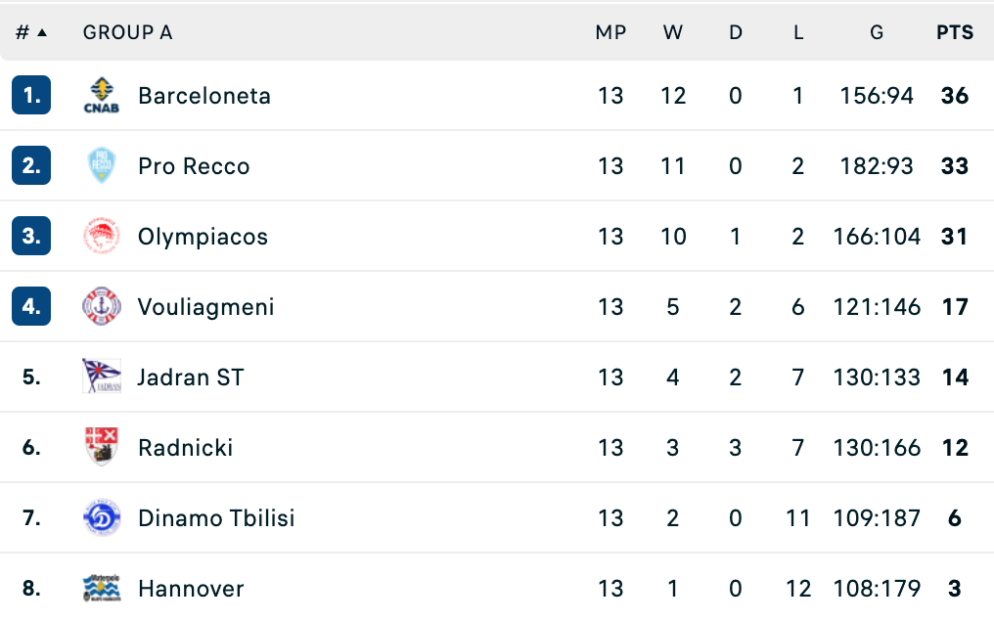994x622 pixels.
Task: Open the Pro Recco team crest
Action: pyautogui.click(x=102, y=166)
